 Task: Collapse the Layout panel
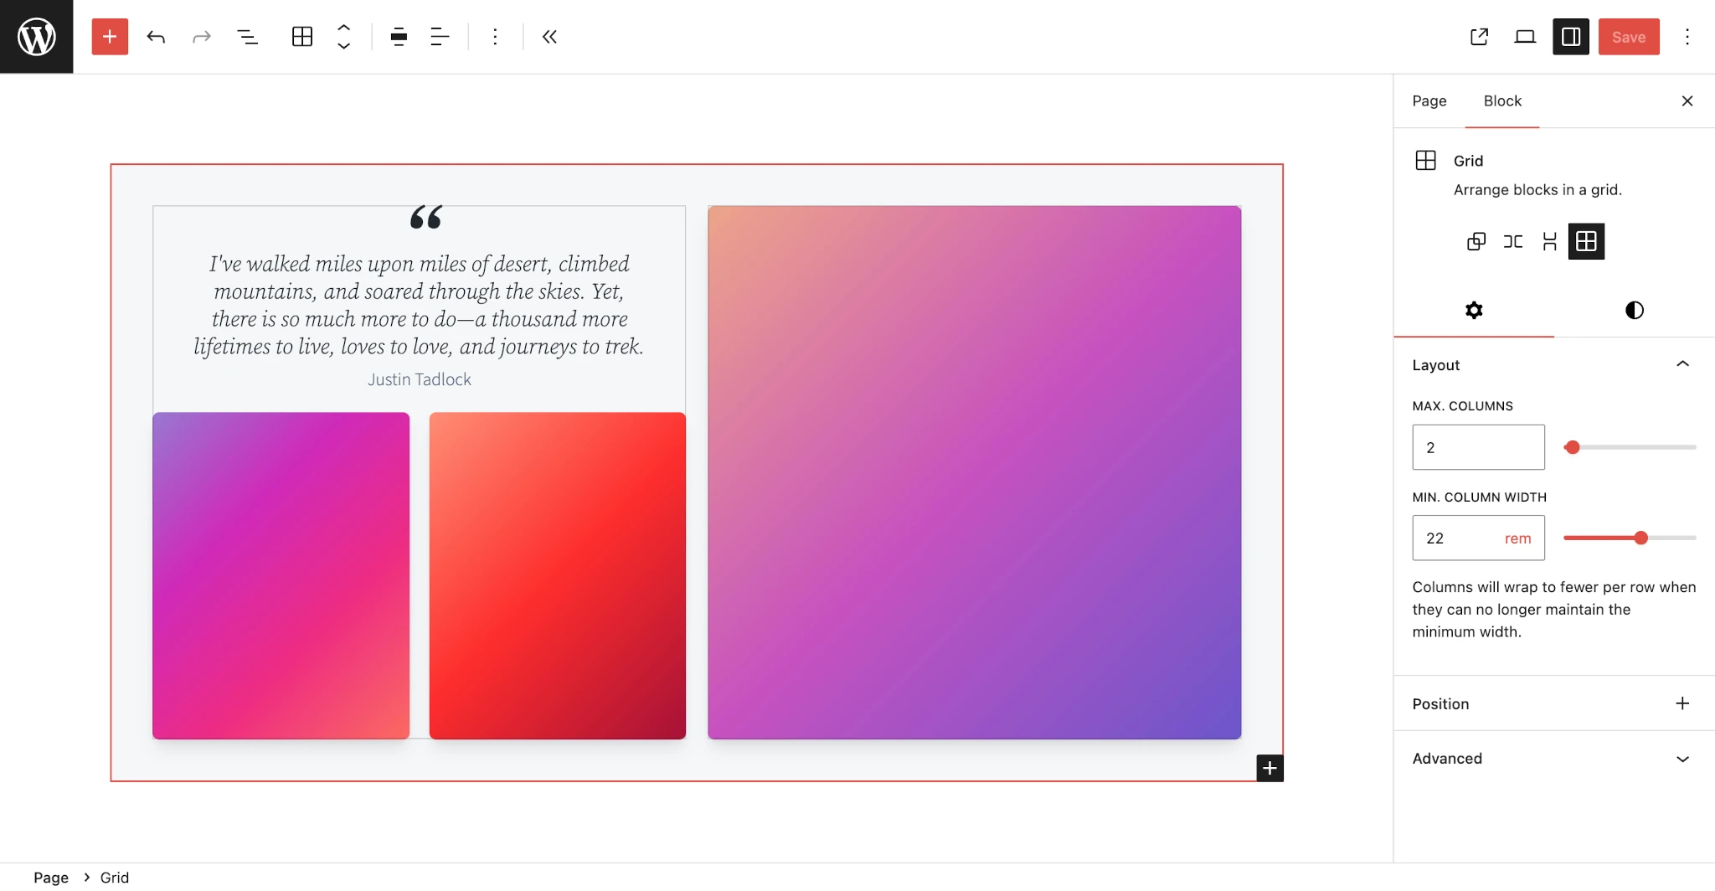click(x=1682, y=364)
